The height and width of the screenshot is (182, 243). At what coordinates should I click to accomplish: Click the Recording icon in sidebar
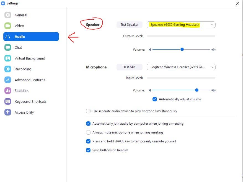tap(8, 69)
